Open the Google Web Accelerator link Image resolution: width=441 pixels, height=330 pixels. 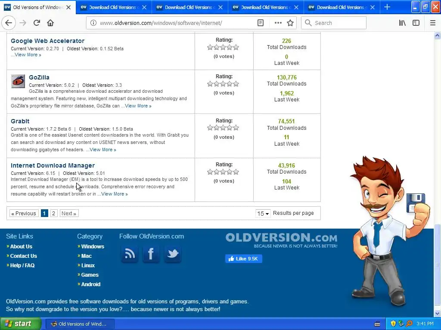[47, 41]
